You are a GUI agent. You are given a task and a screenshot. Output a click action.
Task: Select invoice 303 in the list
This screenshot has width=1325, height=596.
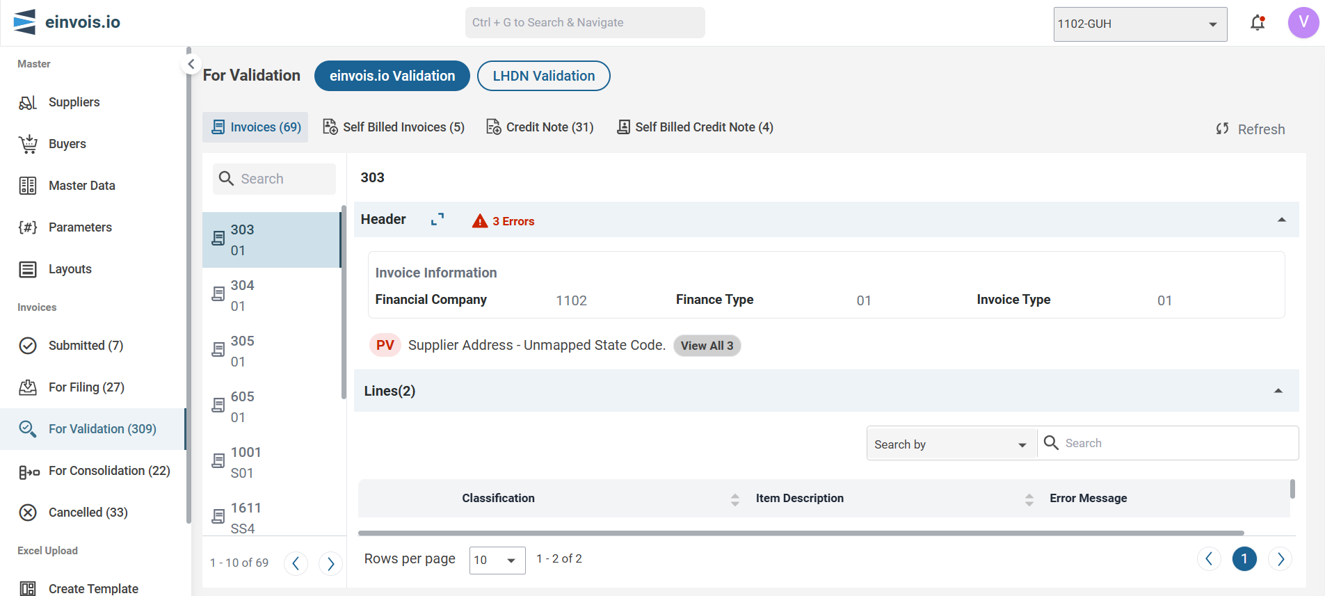[272, 240]
